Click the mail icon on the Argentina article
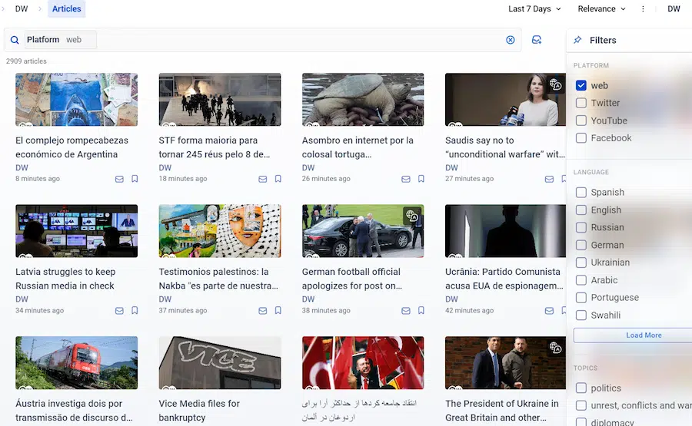Screen dimensions: 692x426 tap(119, 179)
